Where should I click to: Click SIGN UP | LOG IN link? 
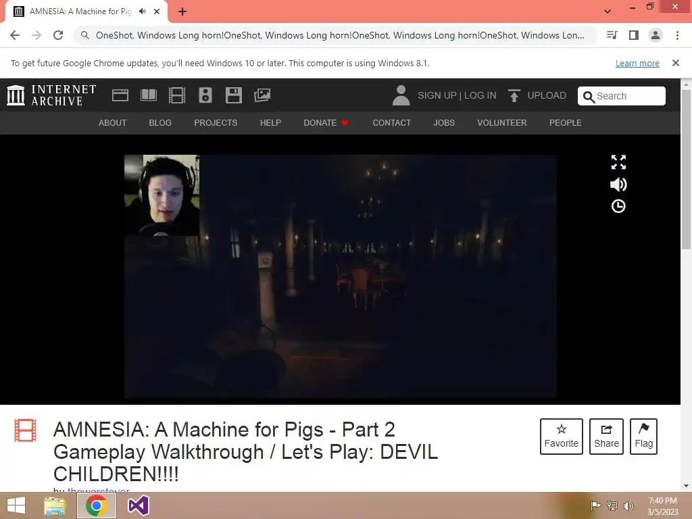coord(457,95)
